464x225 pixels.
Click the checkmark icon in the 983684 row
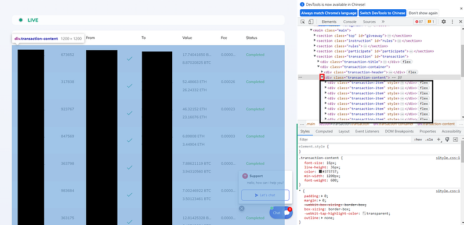click(x=129, y=195)
